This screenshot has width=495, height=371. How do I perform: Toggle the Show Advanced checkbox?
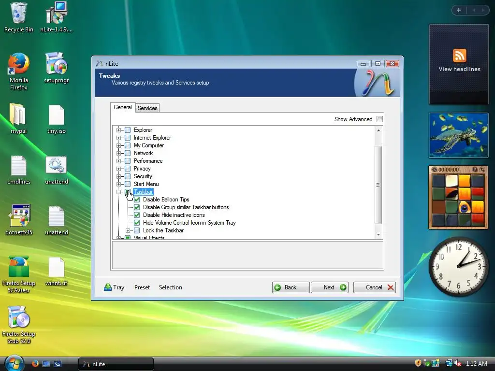pyautogui.click(x=380, y=119)
